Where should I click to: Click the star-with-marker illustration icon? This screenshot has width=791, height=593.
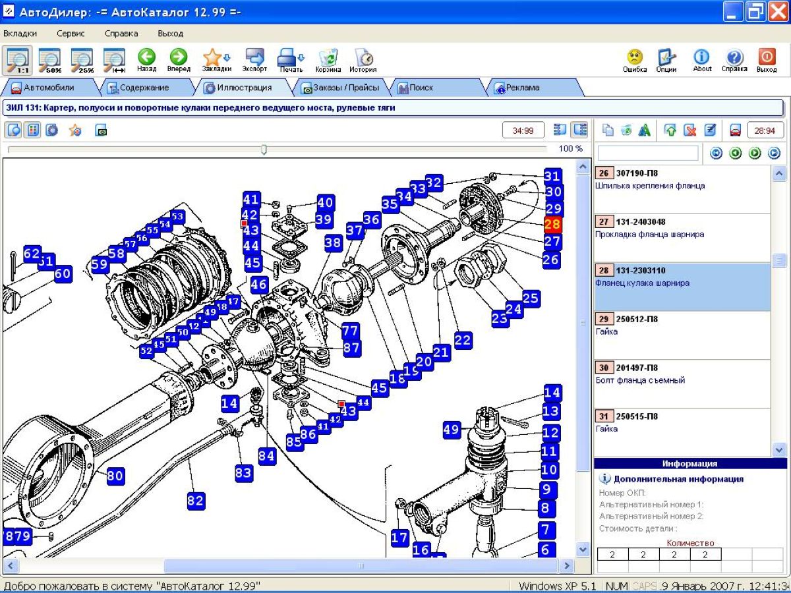76,130
